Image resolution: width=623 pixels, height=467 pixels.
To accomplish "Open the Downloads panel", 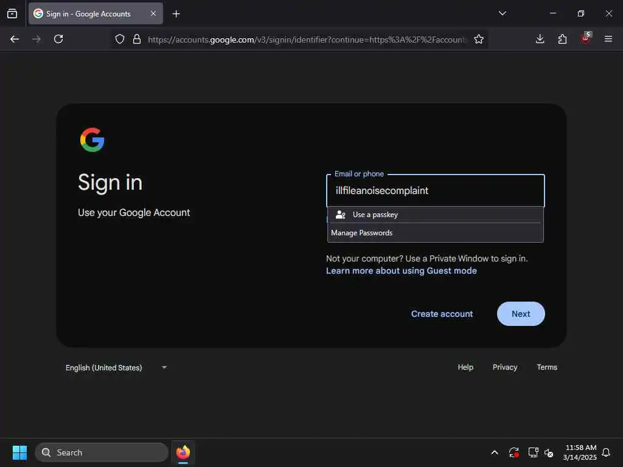I will pyautogui.click(x=540, y=39).
